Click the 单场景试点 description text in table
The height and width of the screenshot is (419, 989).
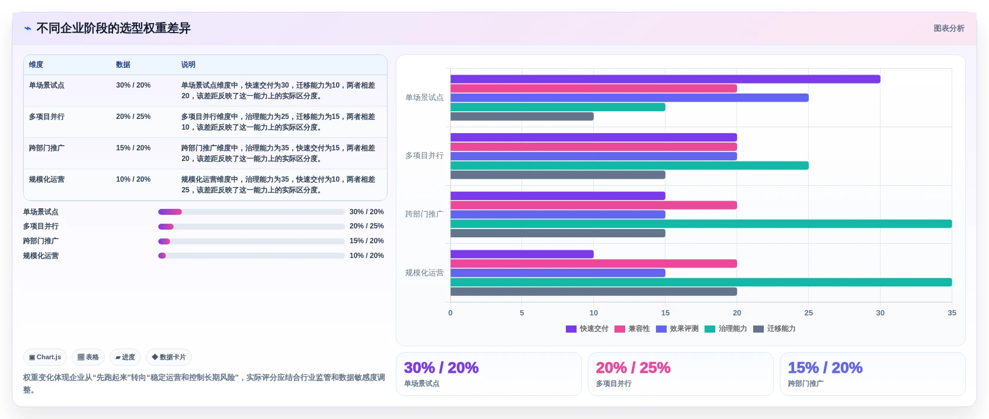pyautogui.click(x=279, y=91)
